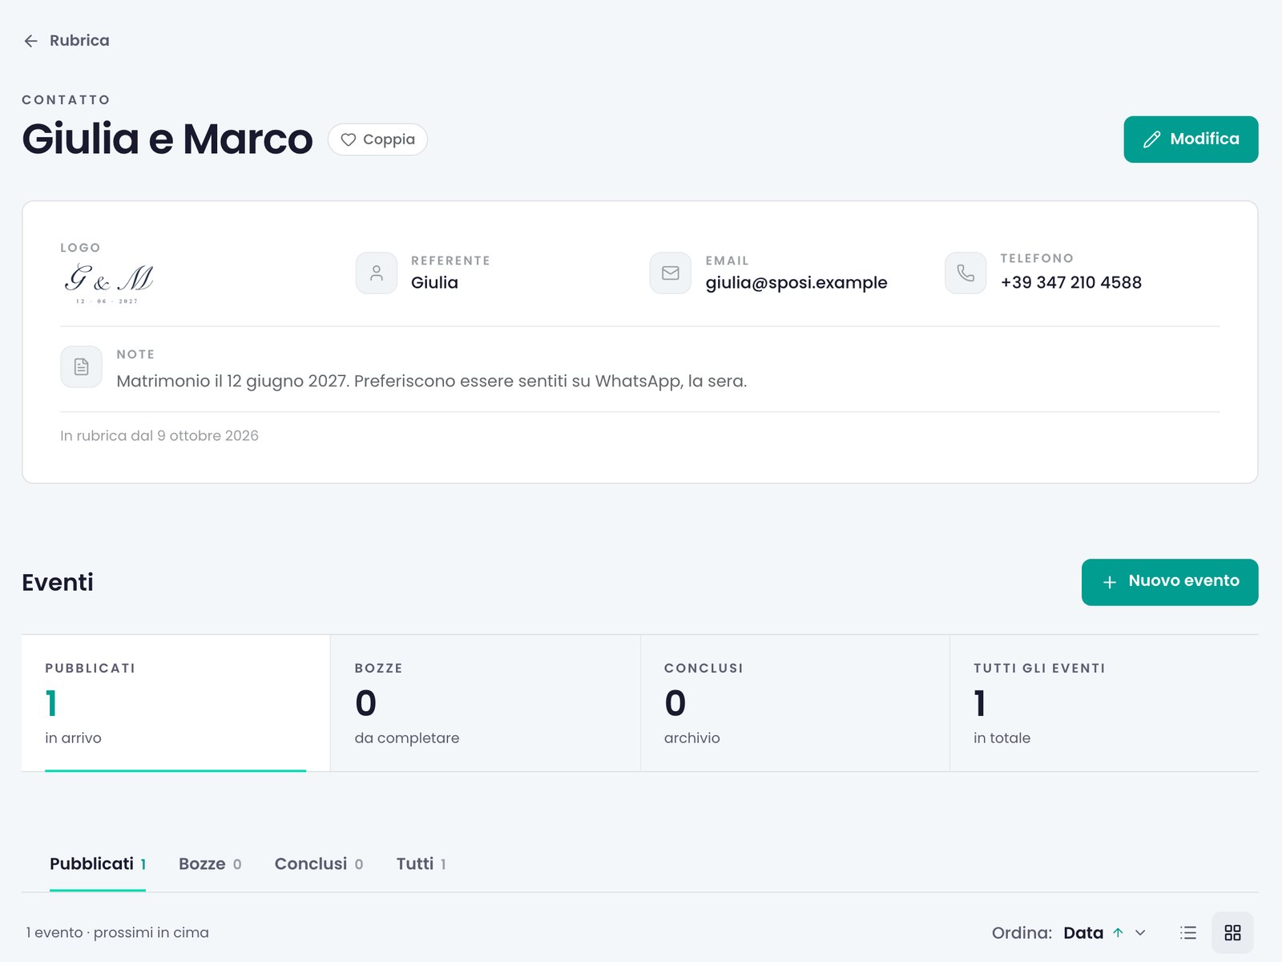This screenshot has width=1282, height=962.
Task: Open email giulia@sposi.example
Action: (796, 283)
